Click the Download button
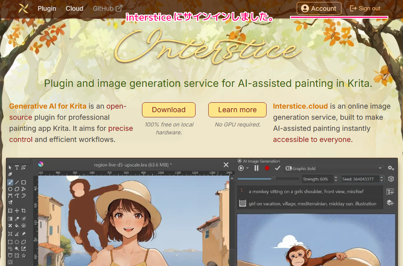 [x=169, y=110]
